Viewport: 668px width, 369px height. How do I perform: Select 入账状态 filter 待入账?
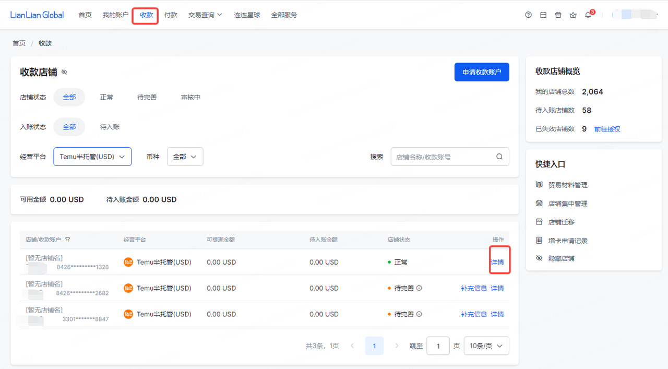(110, 127)
